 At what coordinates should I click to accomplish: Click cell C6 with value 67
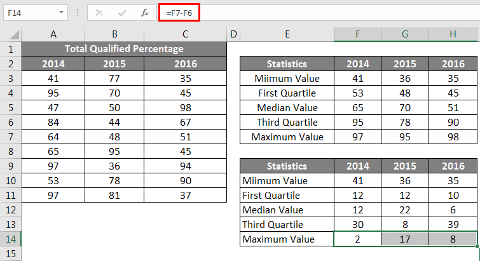click(185, 123)
